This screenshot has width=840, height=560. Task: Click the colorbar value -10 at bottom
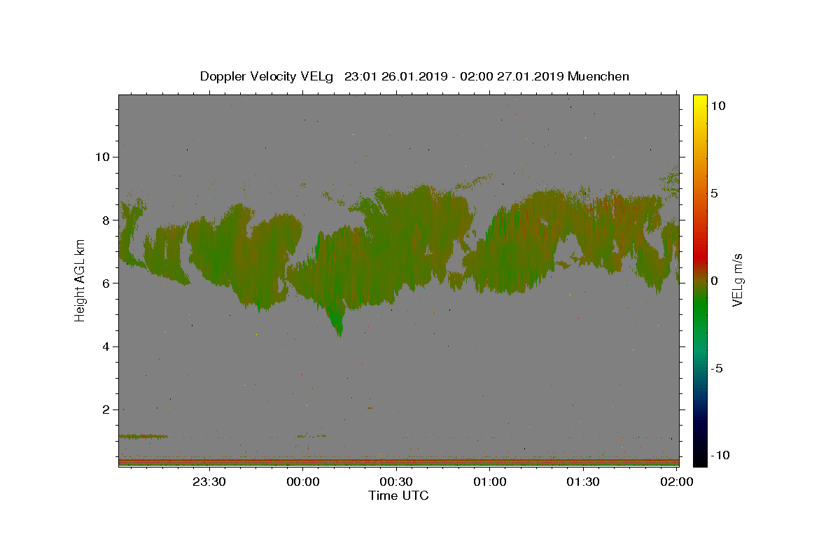[720, 456]
